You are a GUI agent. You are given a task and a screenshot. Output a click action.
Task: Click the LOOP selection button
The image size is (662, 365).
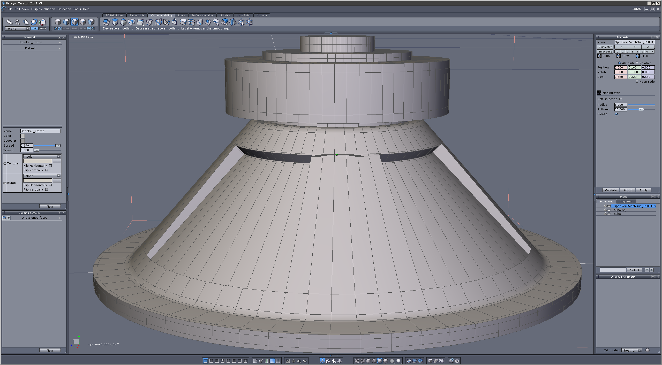(x=66, y=28)
